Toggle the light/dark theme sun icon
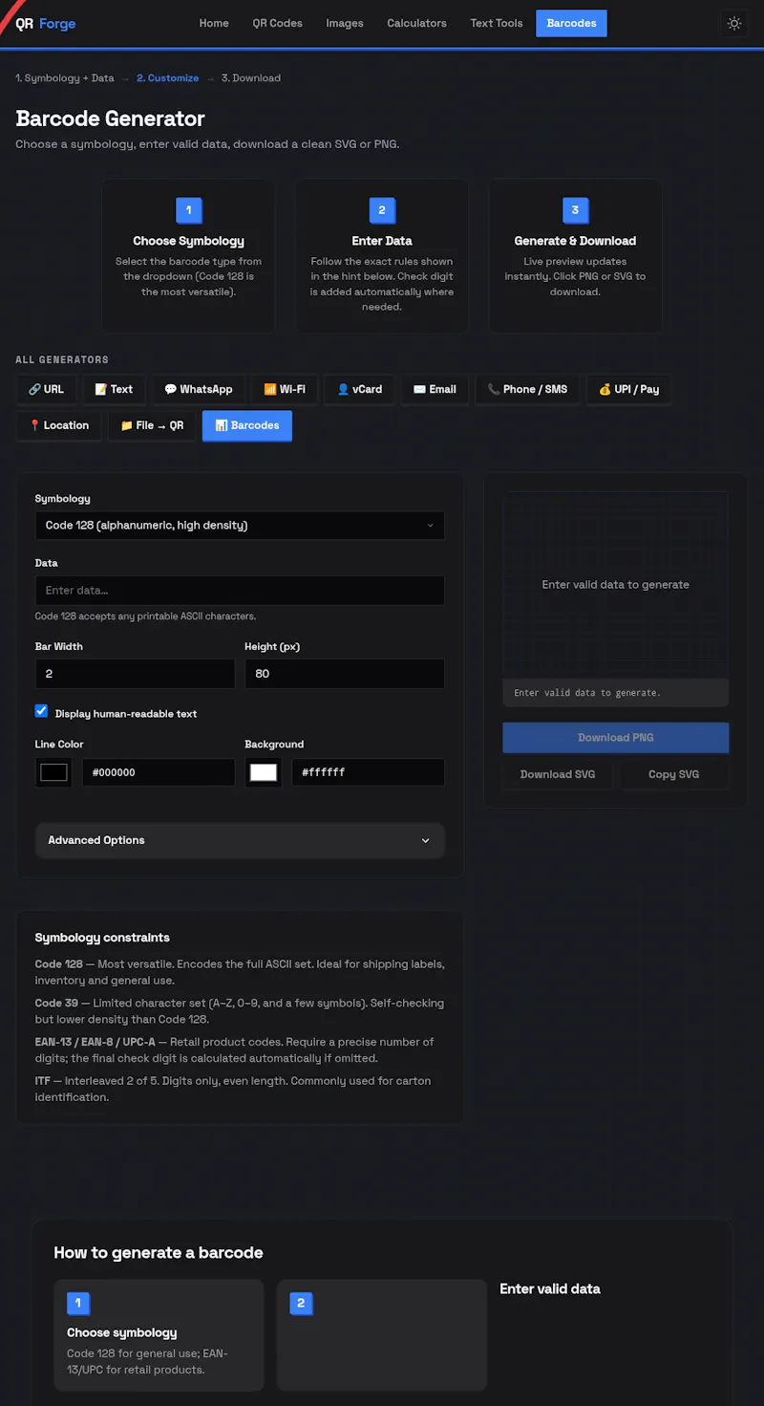Image resolution: width=764 pixels, height=1406 pixels. click(734, 23)
